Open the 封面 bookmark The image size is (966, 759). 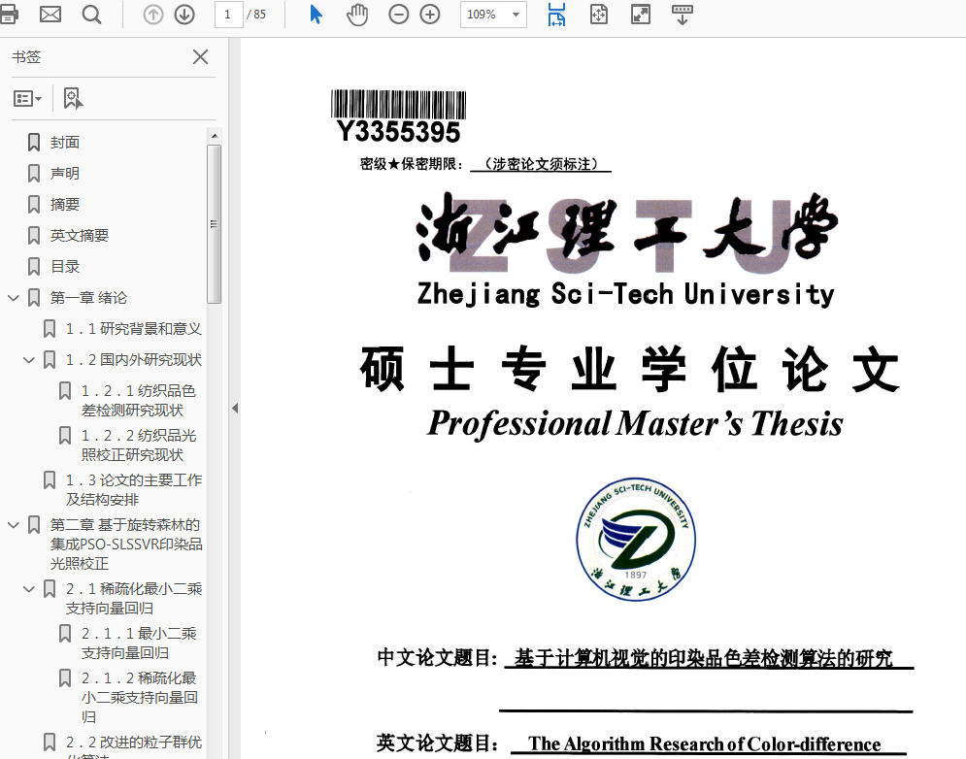click(x=65, y=143)
